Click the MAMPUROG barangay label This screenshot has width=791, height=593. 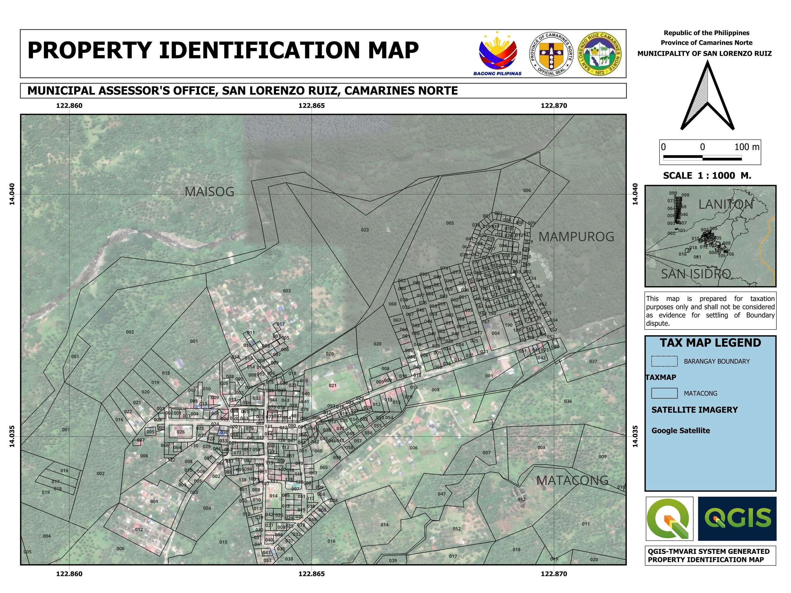576,237
